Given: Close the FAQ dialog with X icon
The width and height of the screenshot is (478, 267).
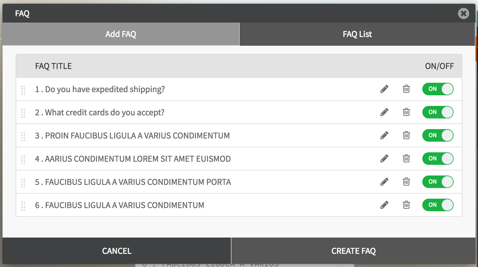Looking at the screenshot, I should pyautogui.click(x=464, y=13).
